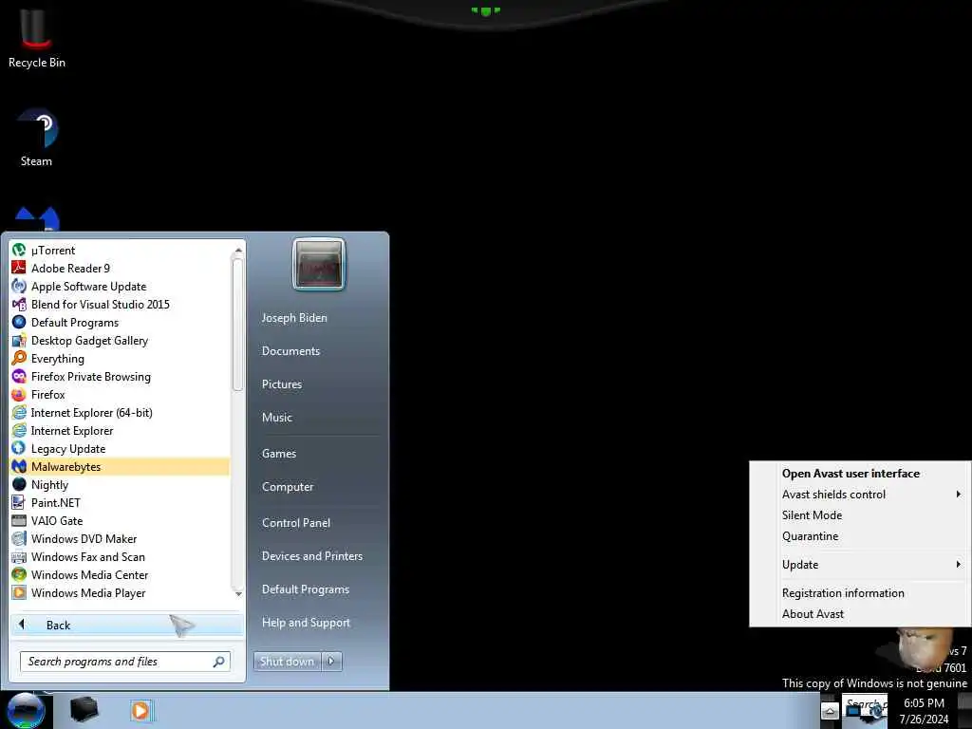Select Silent Mode in Avast menu
Screen dimensions: 972x729
812,515
